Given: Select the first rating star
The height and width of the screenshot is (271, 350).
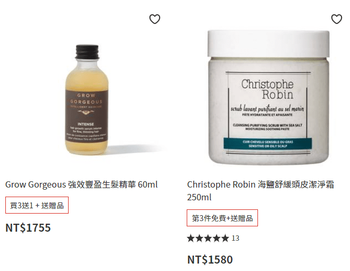Looking at the screenshot, I should [191, 238].
